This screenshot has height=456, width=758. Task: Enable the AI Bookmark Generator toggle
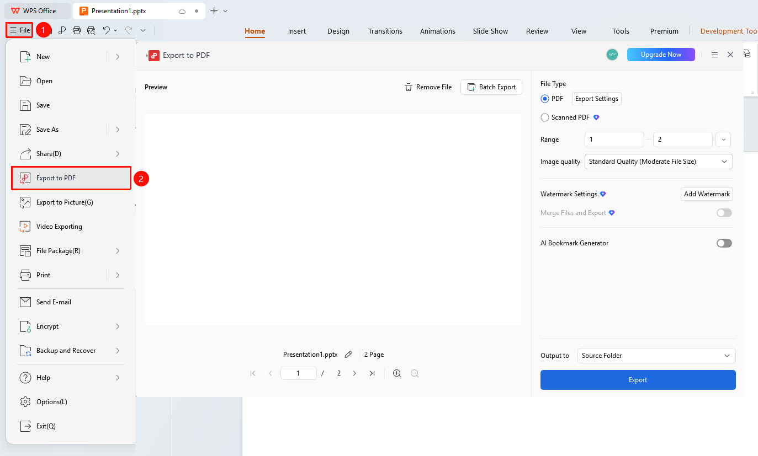[x=724, y=243]
